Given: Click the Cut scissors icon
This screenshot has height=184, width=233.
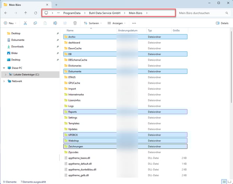Looking at the screenshot, I should [25, 23].
